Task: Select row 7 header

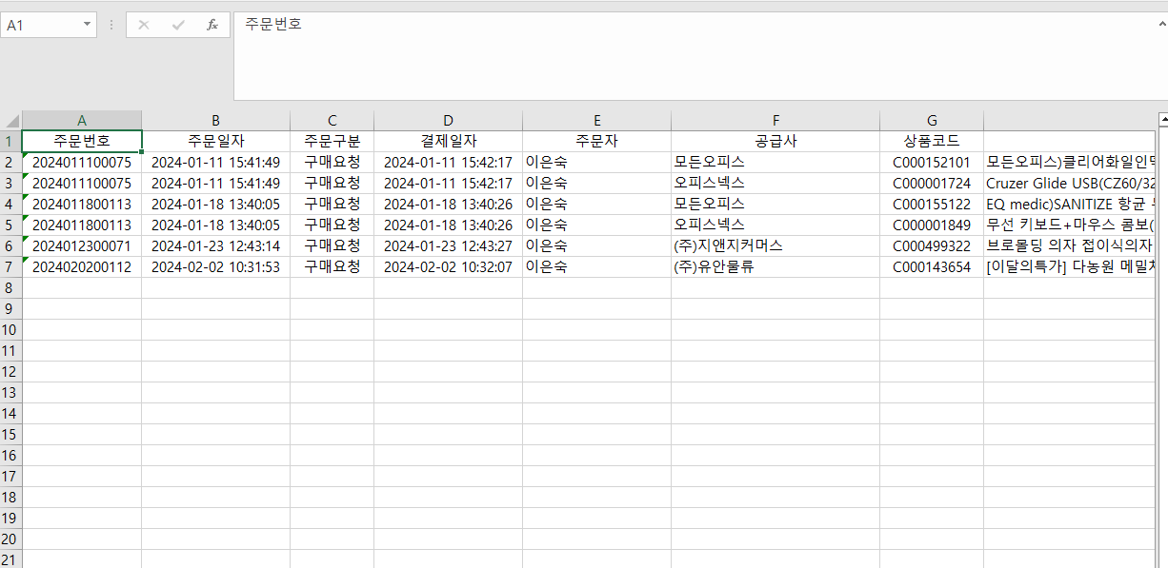Action: 10,267
